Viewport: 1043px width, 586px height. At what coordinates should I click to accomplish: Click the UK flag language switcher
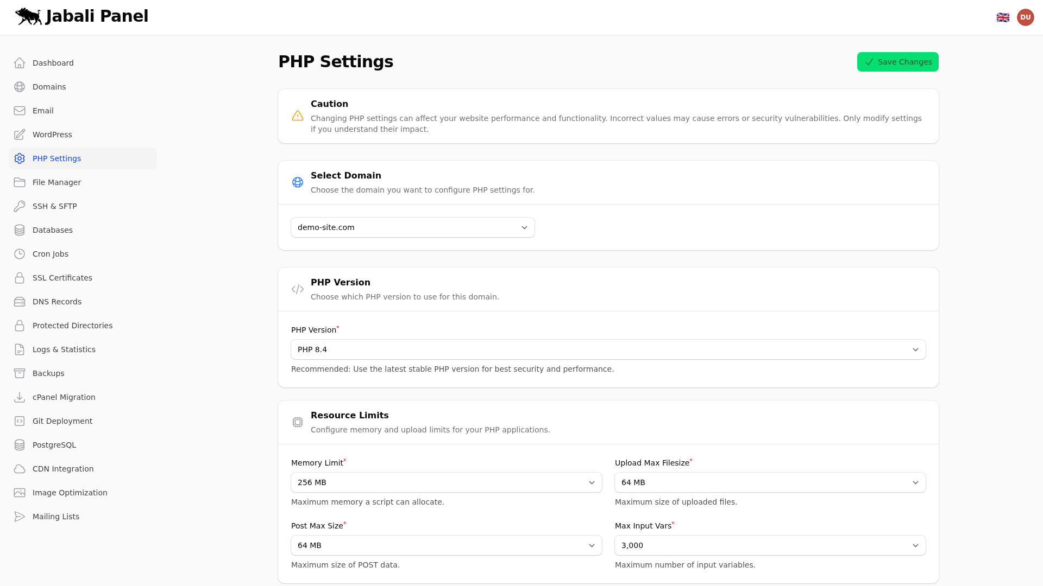(x=1003, y=17)
